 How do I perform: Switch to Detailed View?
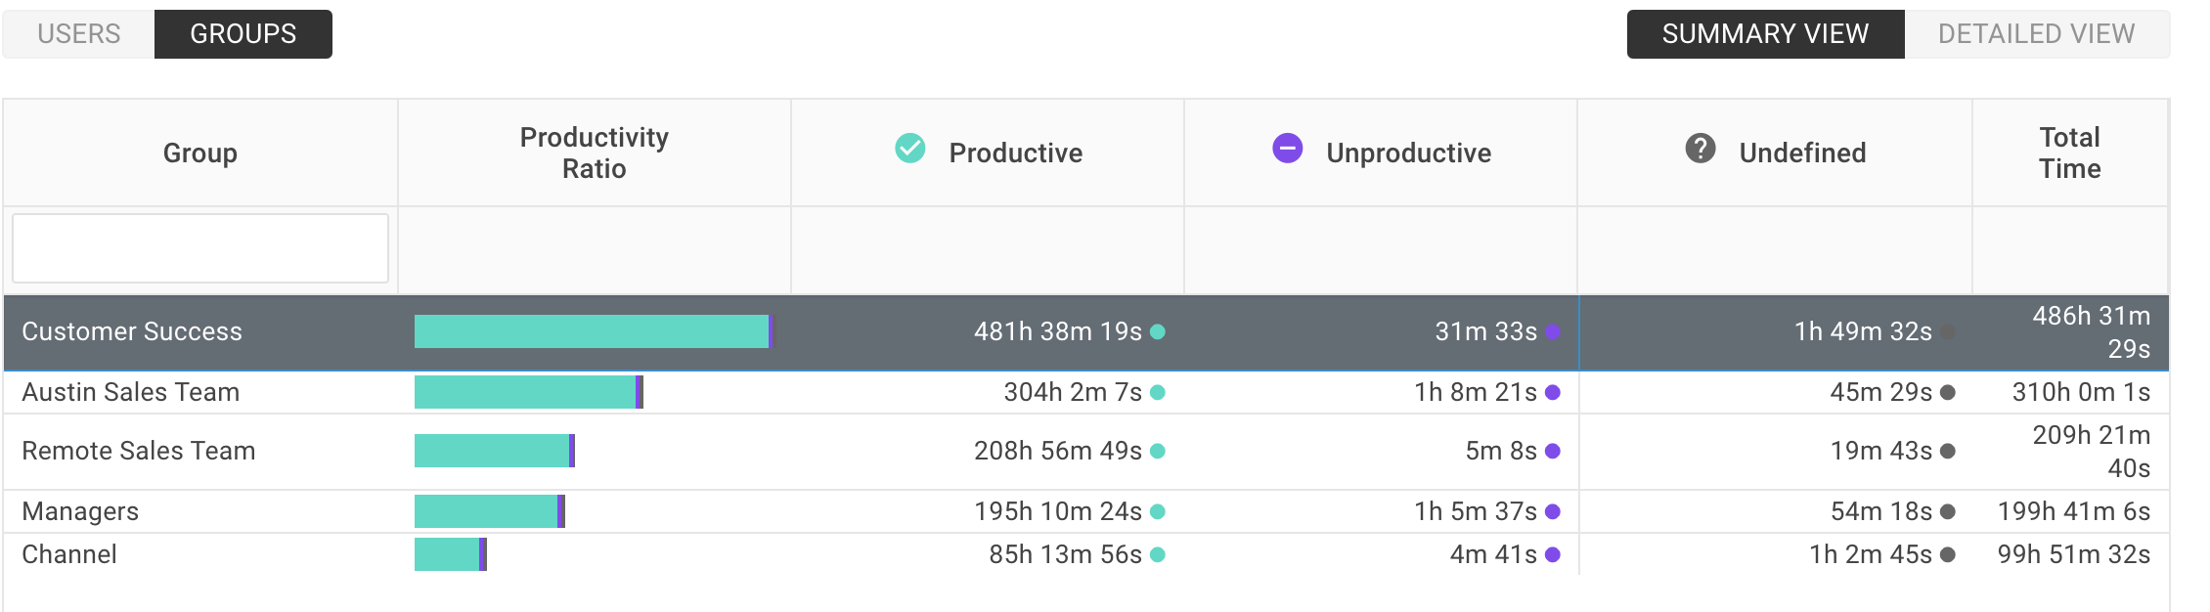click(2037, 34)
